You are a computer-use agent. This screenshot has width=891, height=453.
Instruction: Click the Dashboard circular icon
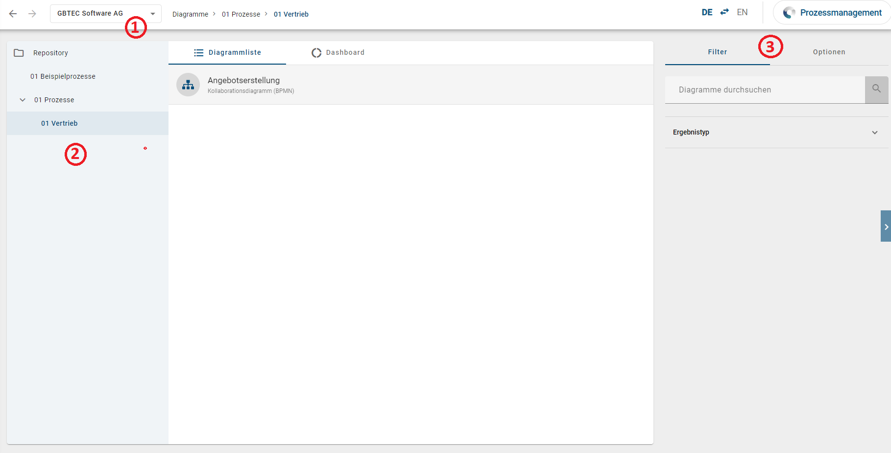coord(316,53)
